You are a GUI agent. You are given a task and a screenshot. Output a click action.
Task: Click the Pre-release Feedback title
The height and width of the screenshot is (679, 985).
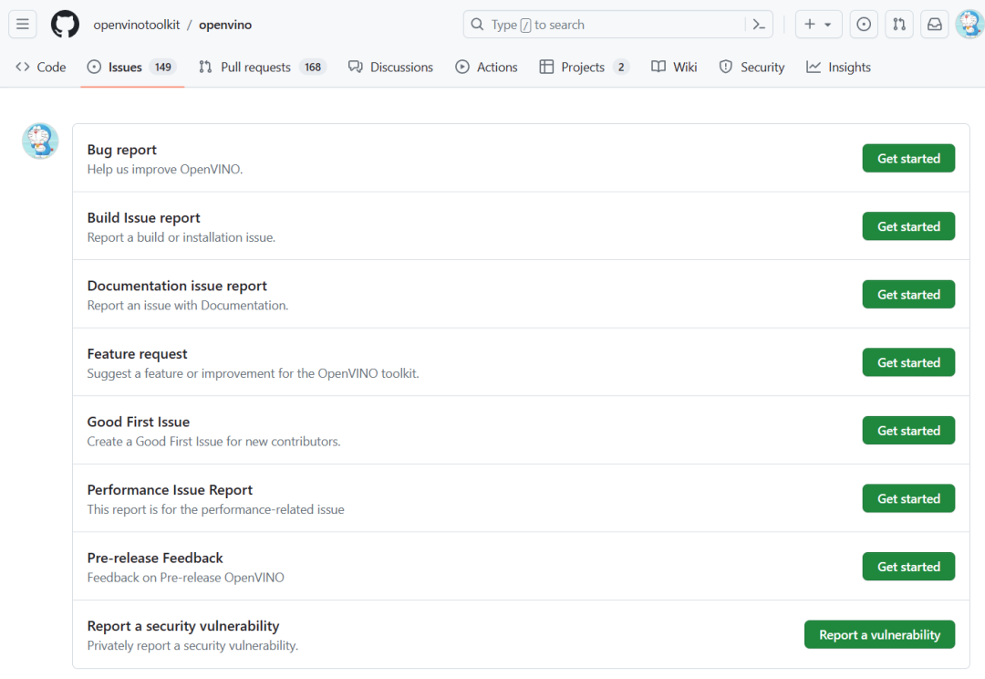coord(155,558)
